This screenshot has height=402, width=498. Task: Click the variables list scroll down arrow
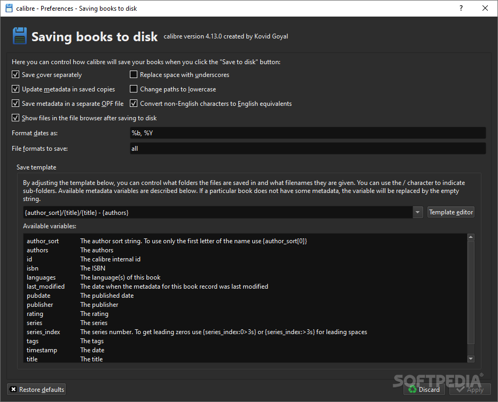point(471,359)
